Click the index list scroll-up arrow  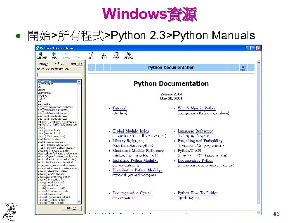click(x=79, y=81)
